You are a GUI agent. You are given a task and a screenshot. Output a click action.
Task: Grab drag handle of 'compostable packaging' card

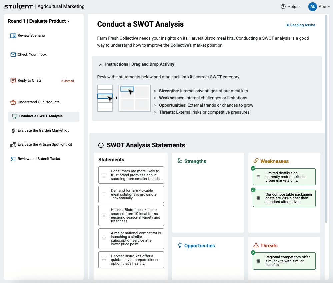[258, 198]
